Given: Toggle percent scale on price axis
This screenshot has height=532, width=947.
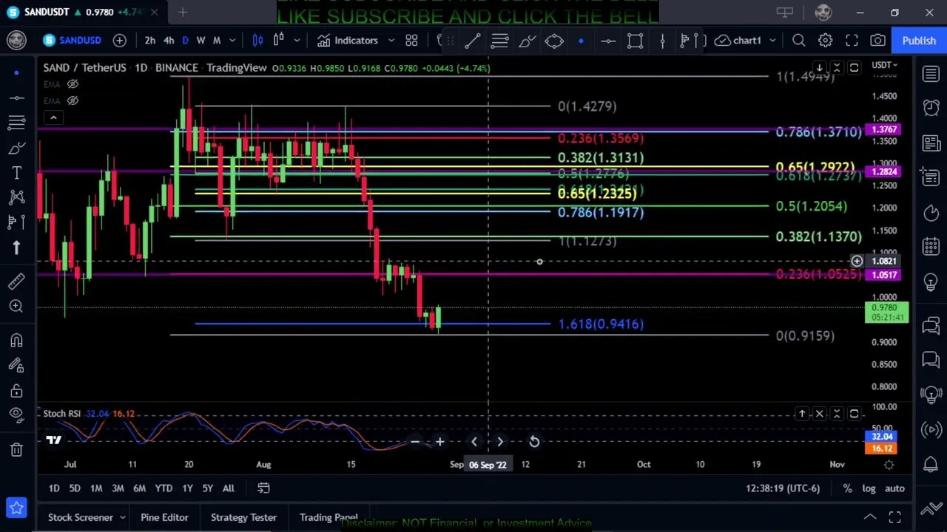Looking at the screenshot, I should pos(847,488).
